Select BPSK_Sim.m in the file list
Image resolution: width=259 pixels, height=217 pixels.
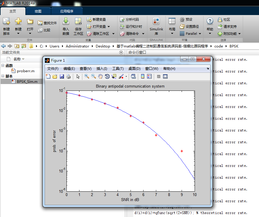pos(27,81)
